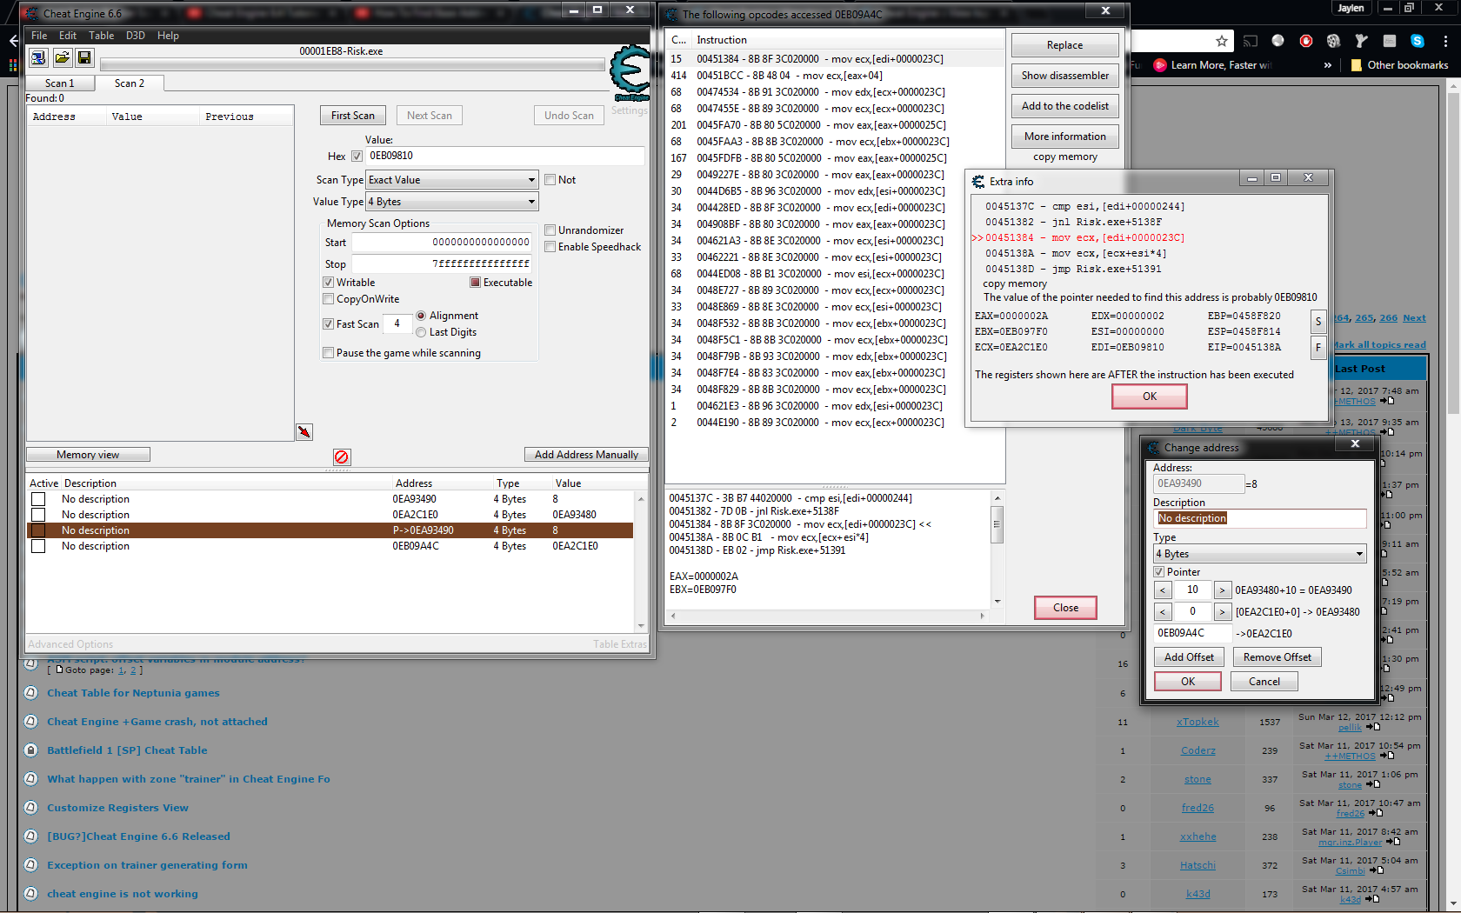Click the red arrow add-to-list icon
The image size is (1461, 913).
coord(304,432)
